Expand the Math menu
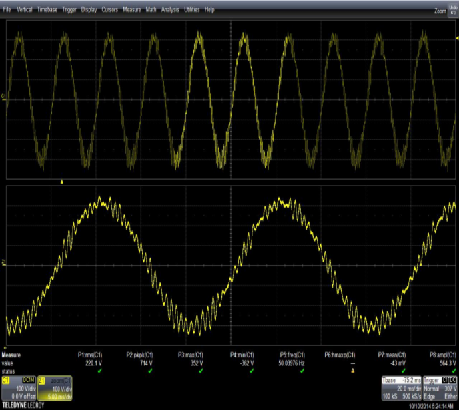459x410 pixels. tap(151, 10)
